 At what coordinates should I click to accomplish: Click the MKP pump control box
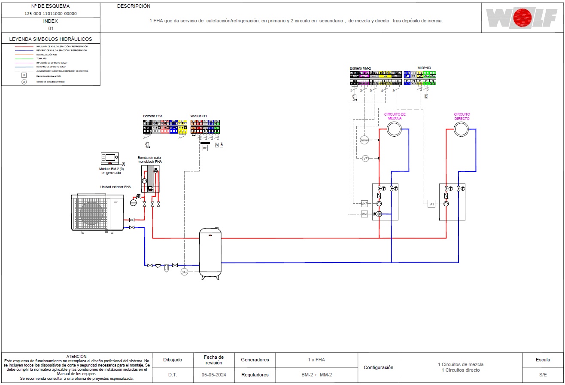coord(365,204)
